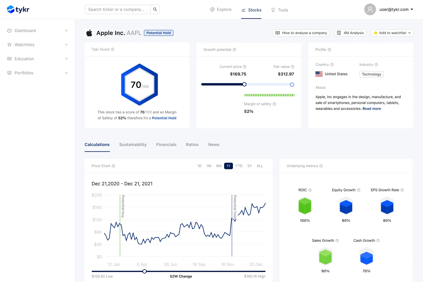This screenshot has height=282, width=423.
Task: Open How to analyse a company
Action: click(301, 33)
